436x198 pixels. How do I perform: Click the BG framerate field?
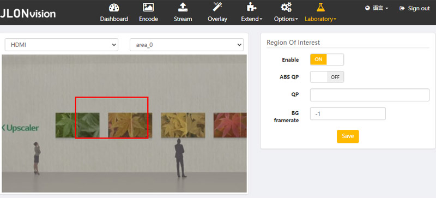tap(348, 113)
